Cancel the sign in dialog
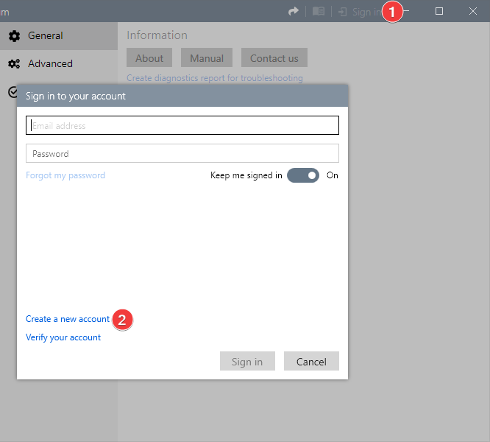This screenshot has width=490, height=442. [311, 361]
